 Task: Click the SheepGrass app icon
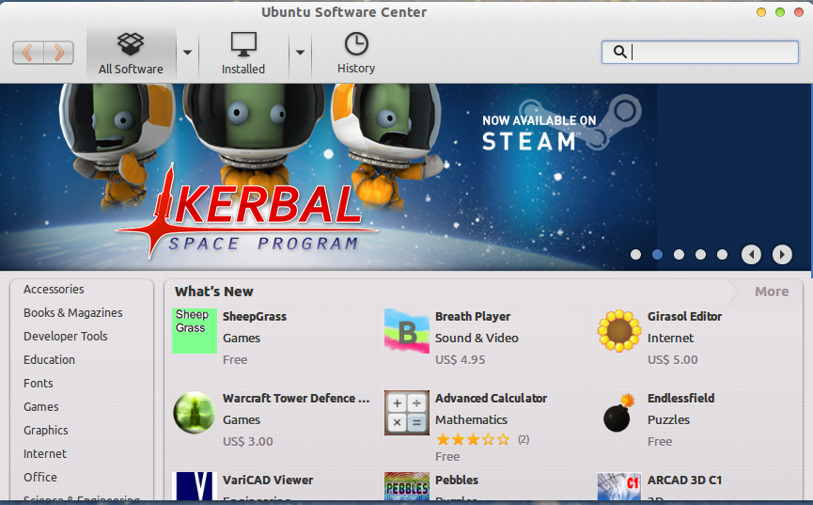195,331
